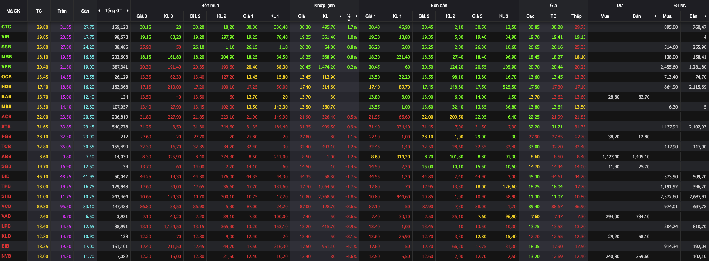Image resolution: width=709 pixels, height=261 pixels.
Task: Select the VCB ticker symbol
Action: click(6, 206)
